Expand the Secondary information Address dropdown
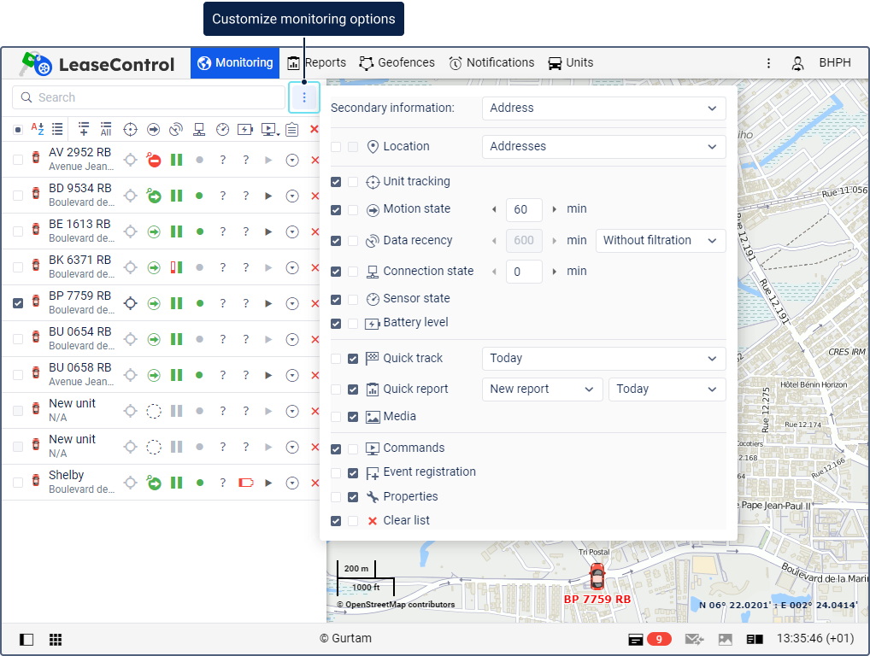Viewport: 870px width, 656px height. click(x=603, y=108)
